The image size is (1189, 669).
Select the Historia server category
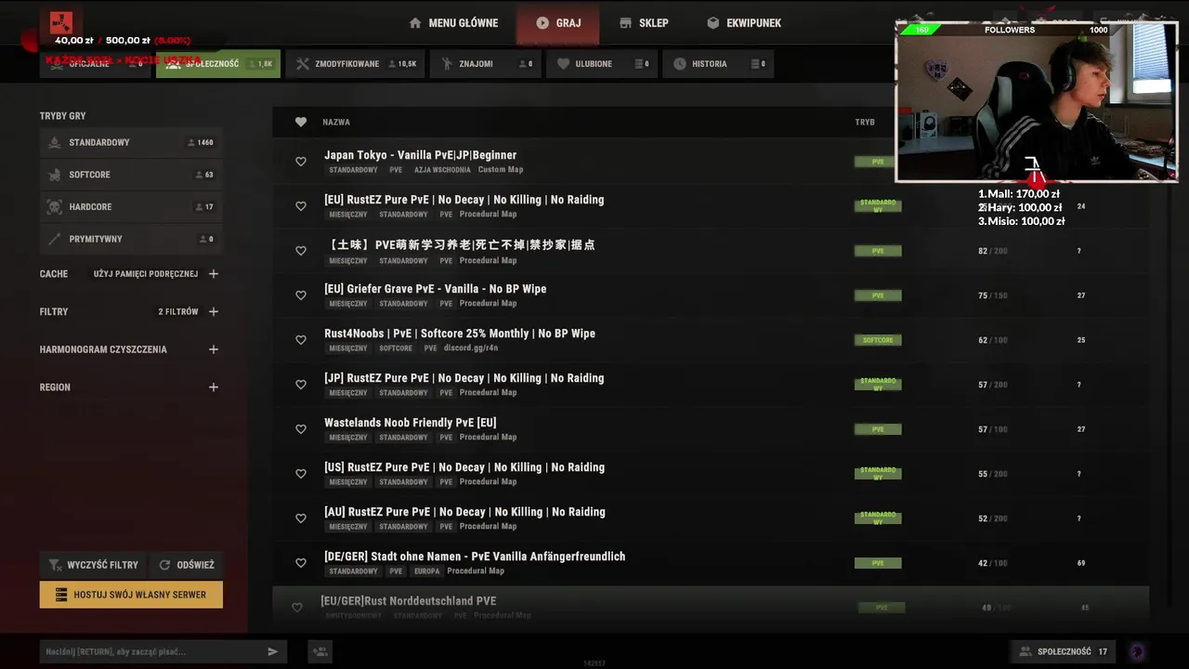[x=718, y=64]
